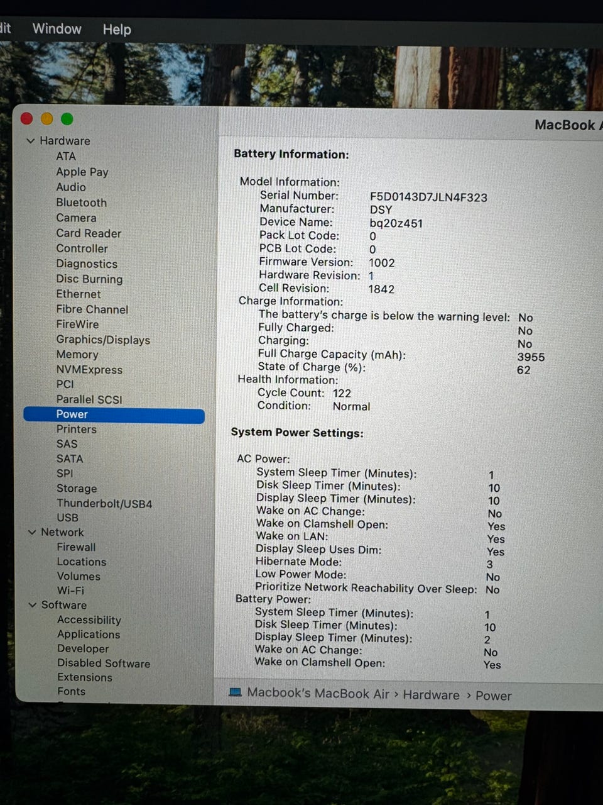Select SPI in the sidebar
Image resolution: width=603 pixels, height=805 pixels.
tap(65, 473)
